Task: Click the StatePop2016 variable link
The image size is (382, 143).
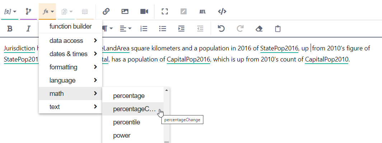Action: (x=279, y=48)
